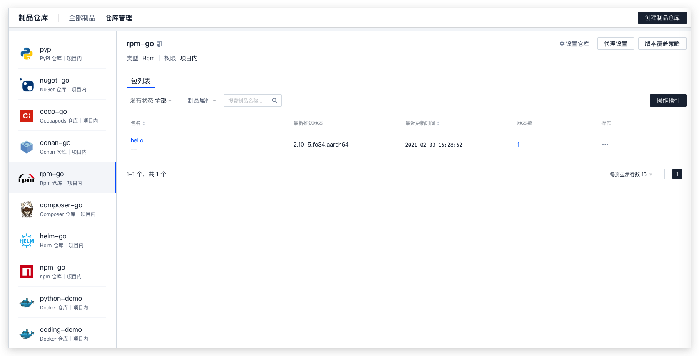The width and height of the screenshot is (699, 356).
Task: Select python-demo repository in sidebar
Action: [x=62, y=303]
